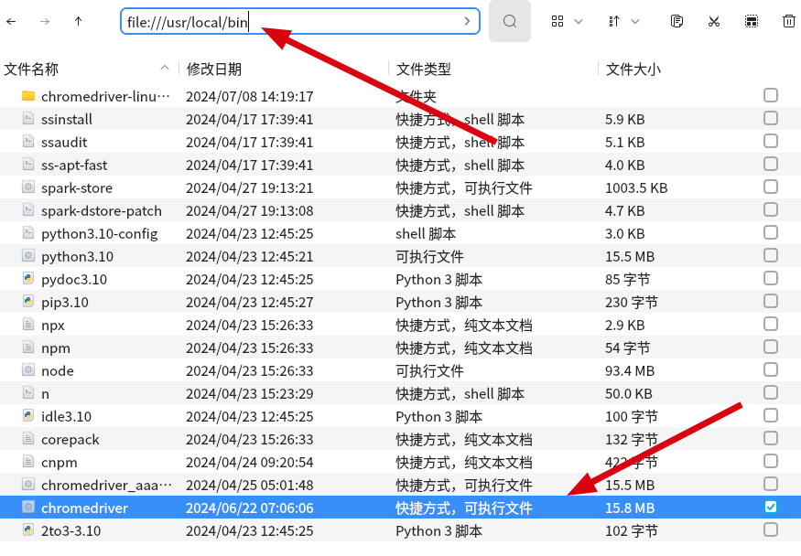Click the Go arrow inside the address bar

point(467,20)
